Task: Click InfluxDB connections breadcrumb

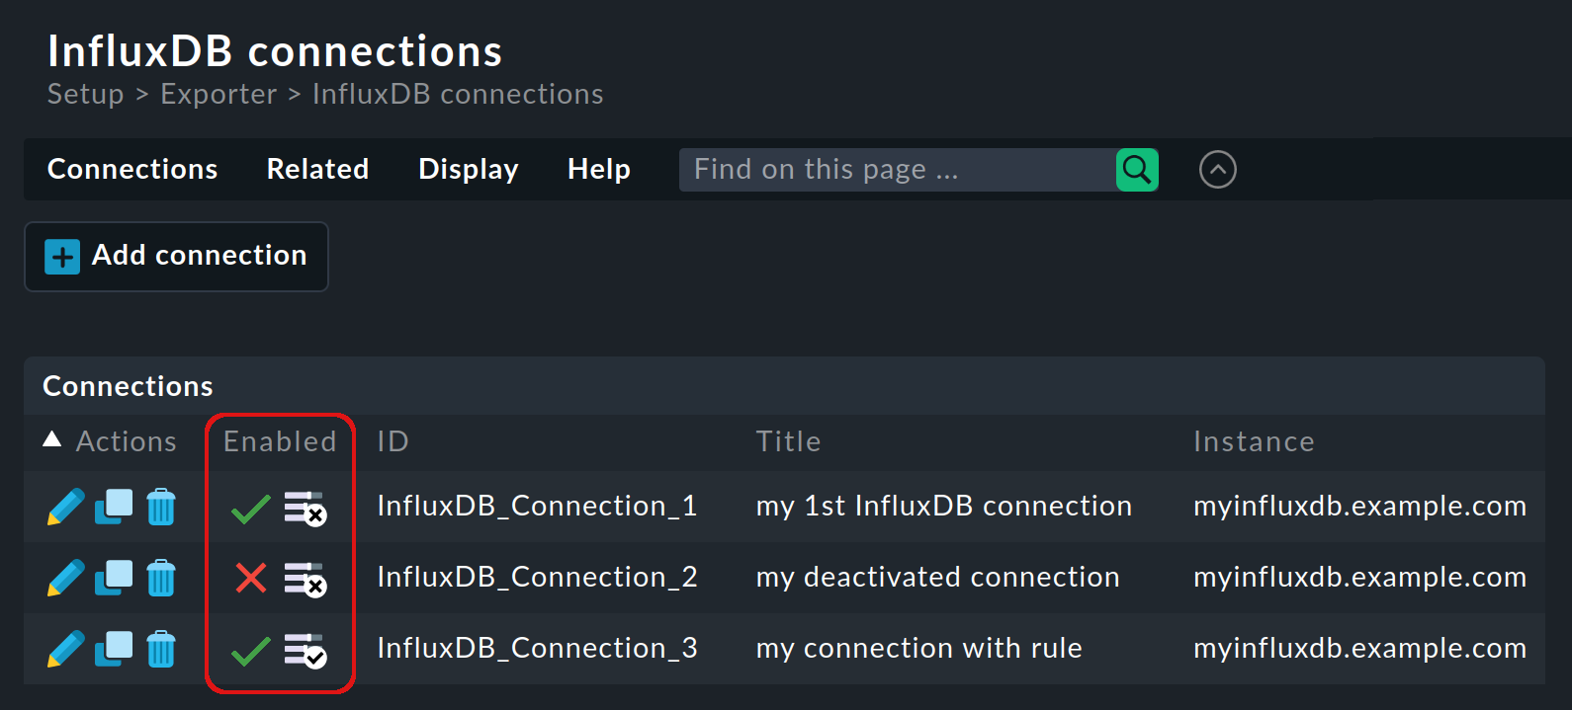Action: pyautogui.click(x=458, y=94)
